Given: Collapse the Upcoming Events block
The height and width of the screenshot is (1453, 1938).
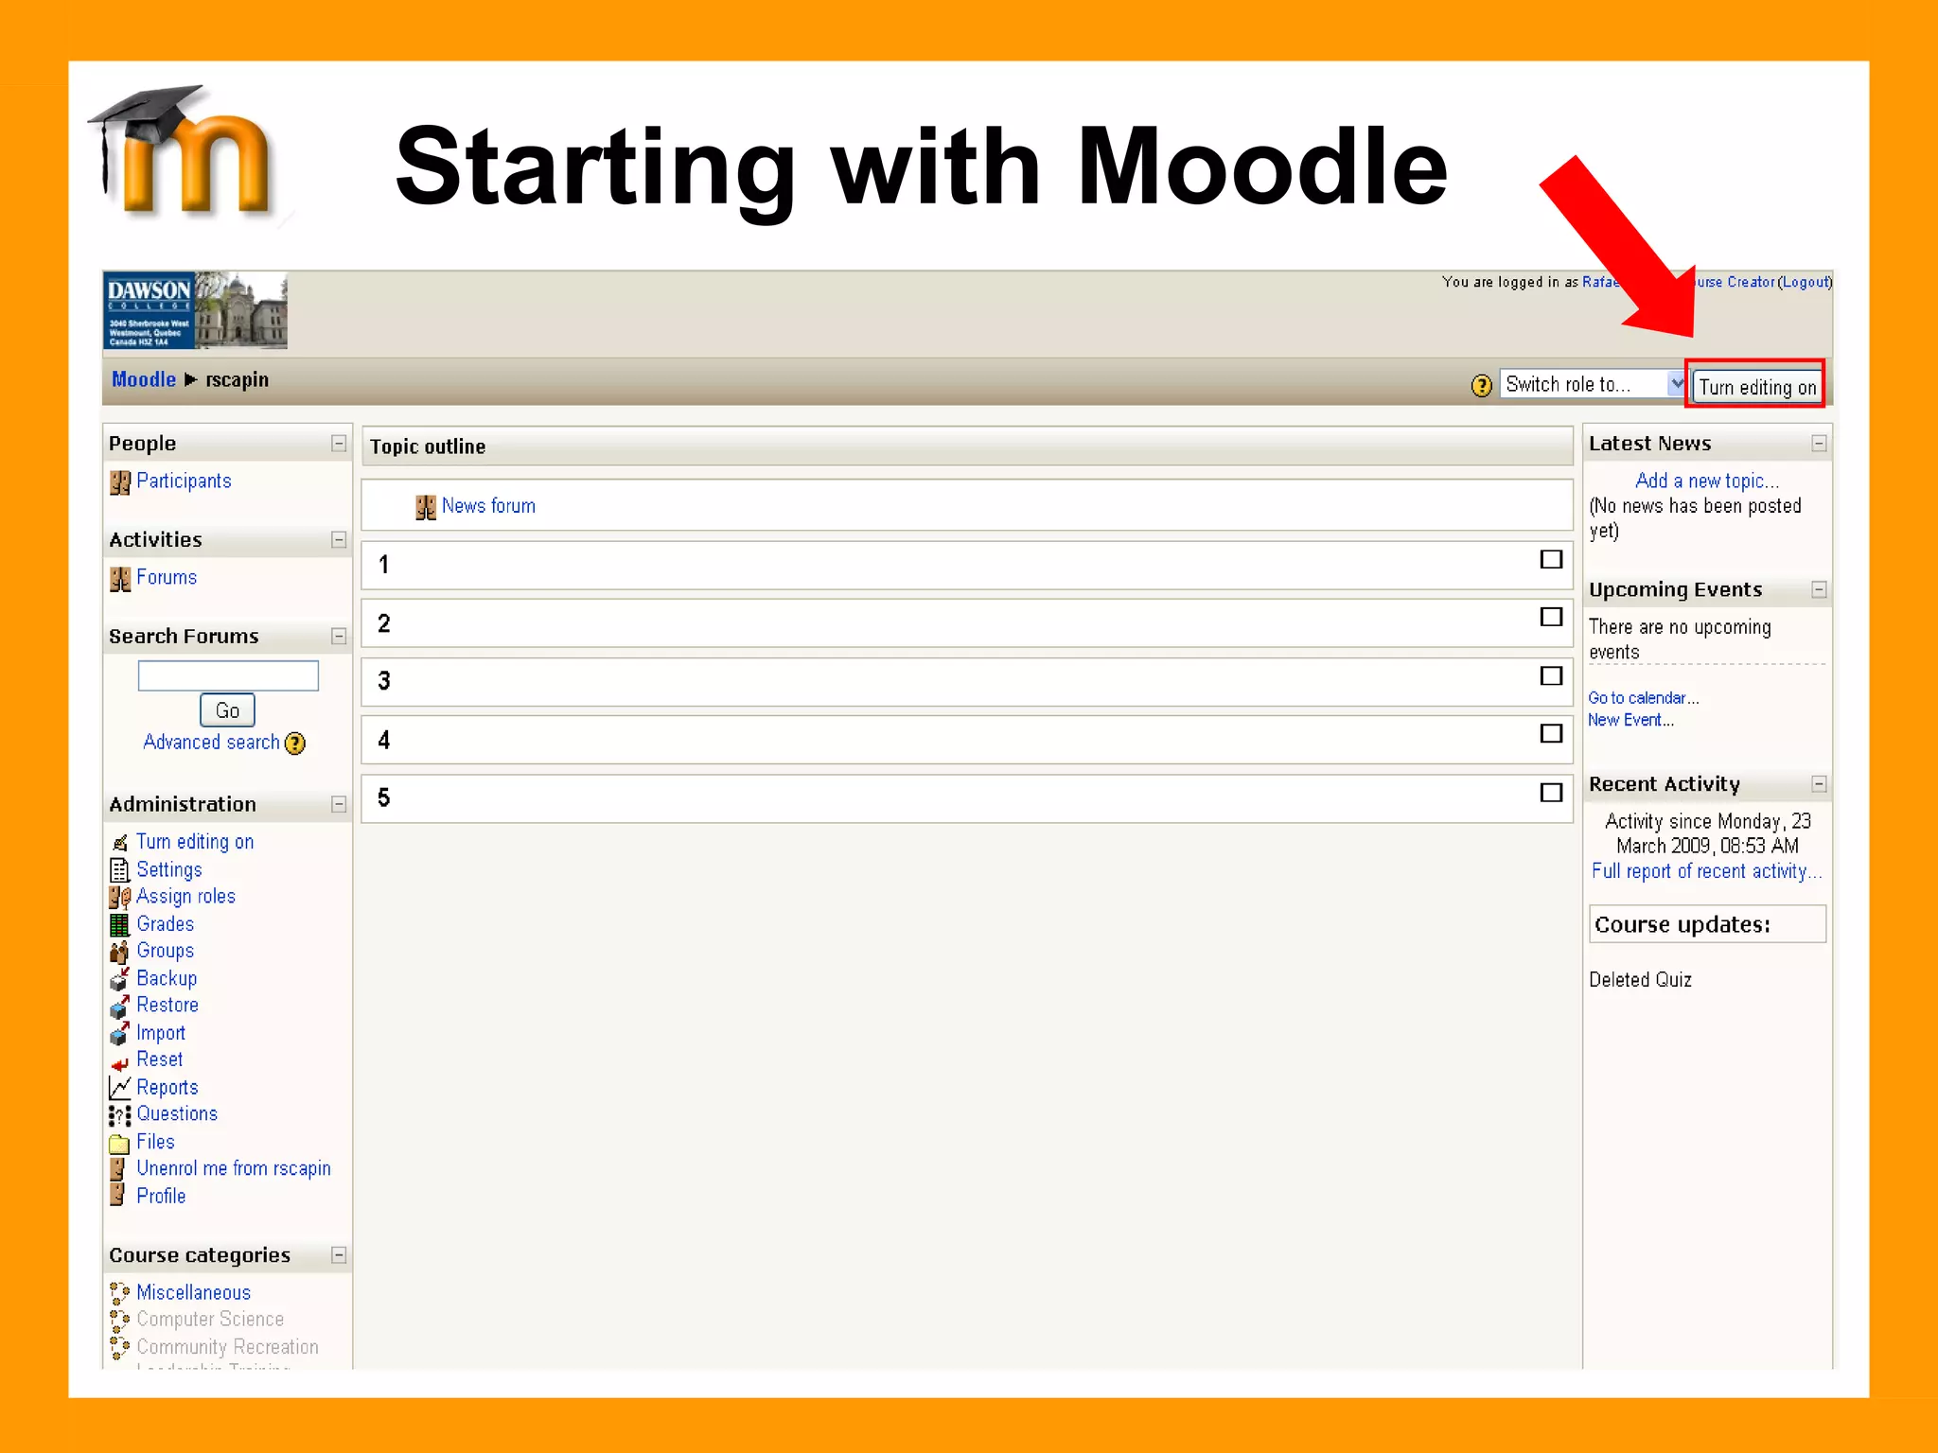Looking at the screenshot, I should coord(1819,590).
